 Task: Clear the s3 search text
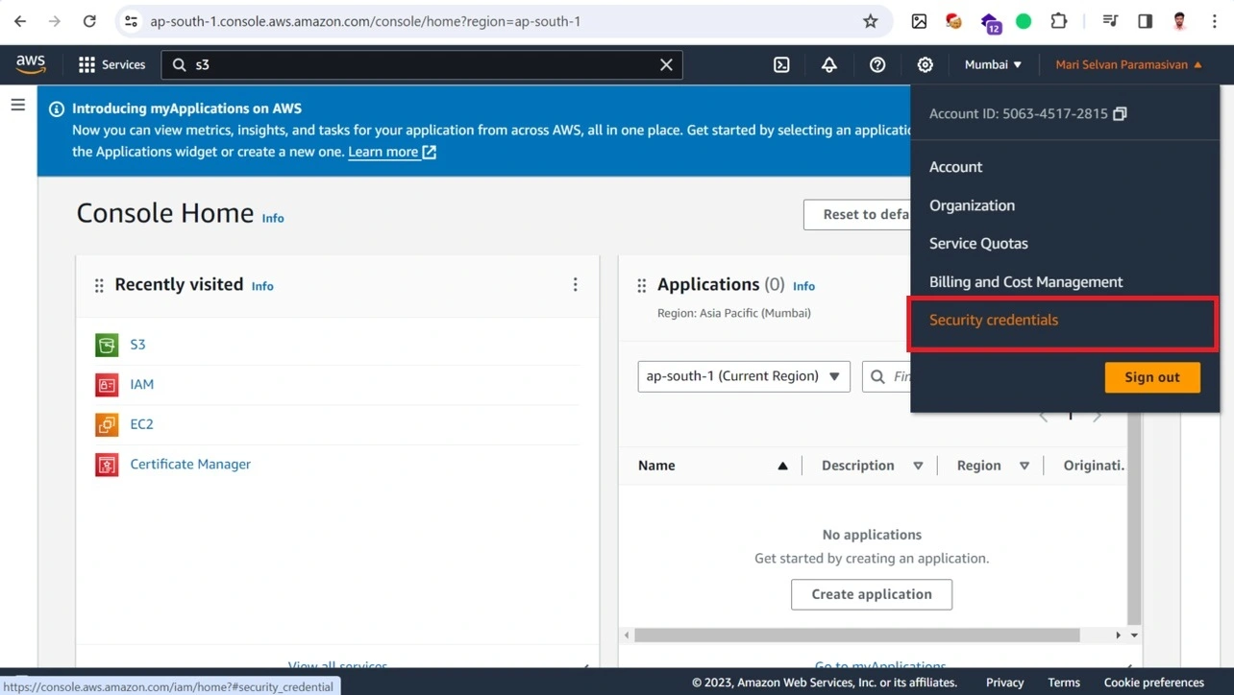[666, 64]
